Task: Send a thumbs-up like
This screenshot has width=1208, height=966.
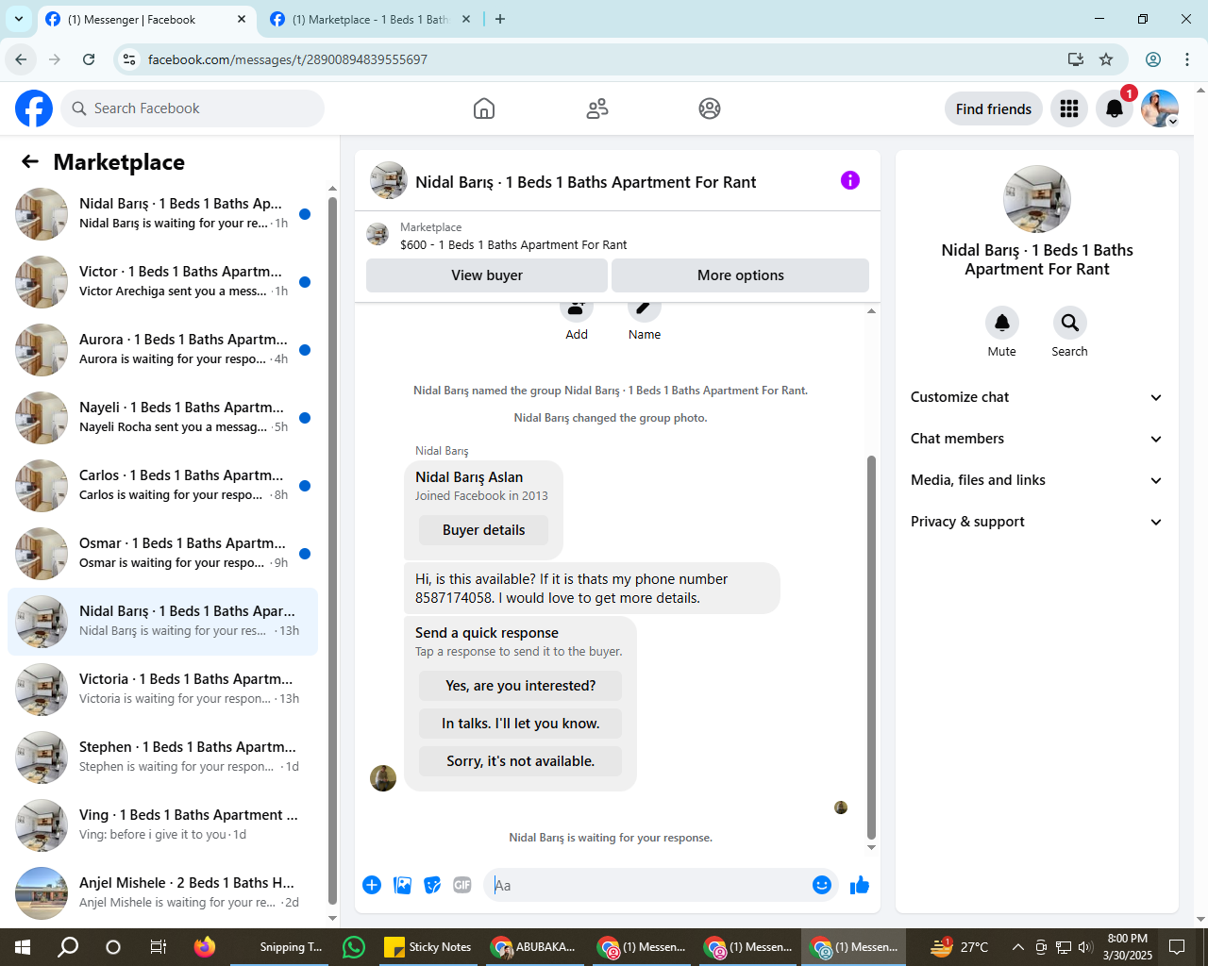Action: [860, 885]
